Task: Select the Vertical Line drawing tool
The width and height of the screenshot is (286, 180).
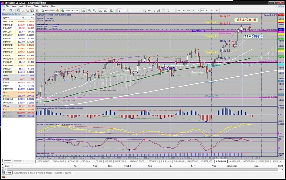Action: click(130, 11)
